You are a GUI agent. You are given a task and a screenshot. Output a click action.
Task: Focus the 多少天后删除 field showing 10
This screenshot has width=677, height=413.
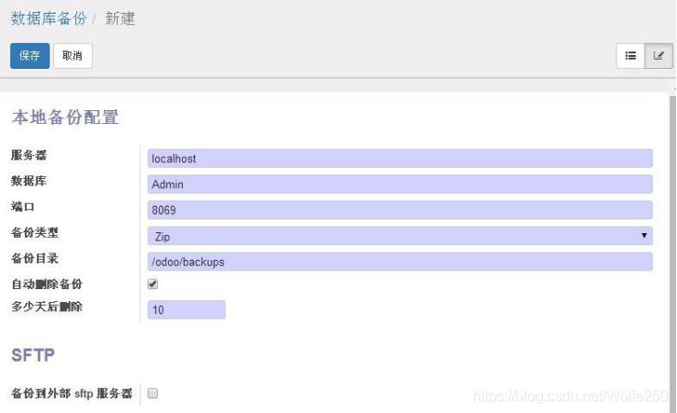[x=186, y=310]
